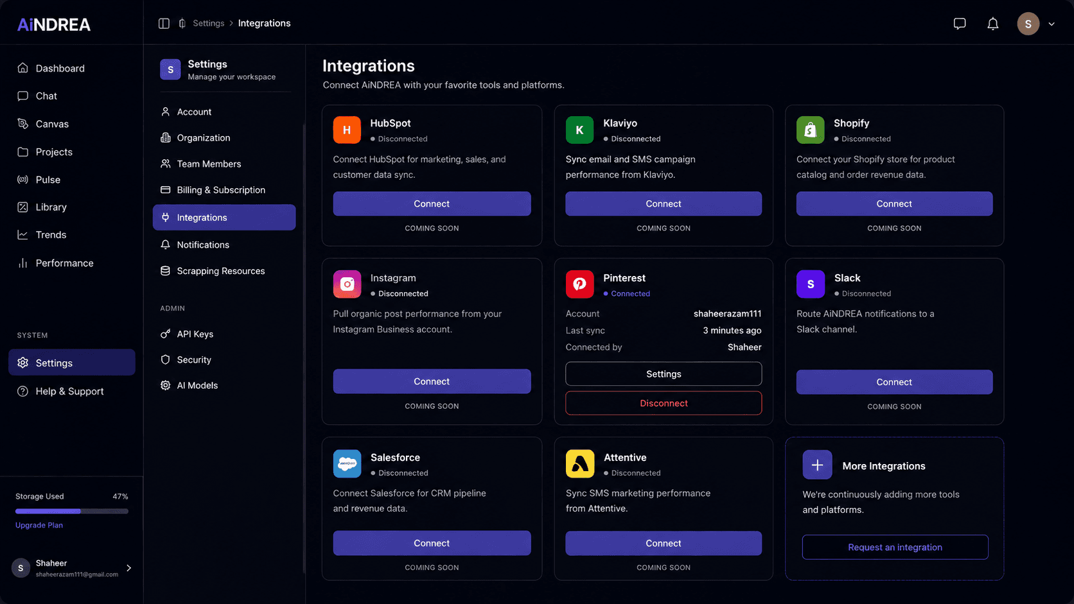Image resolution: width=1074 pixels, height=604 pixels.
Task: Open Pinterest integration Settings button
Action: pos(664,374)
